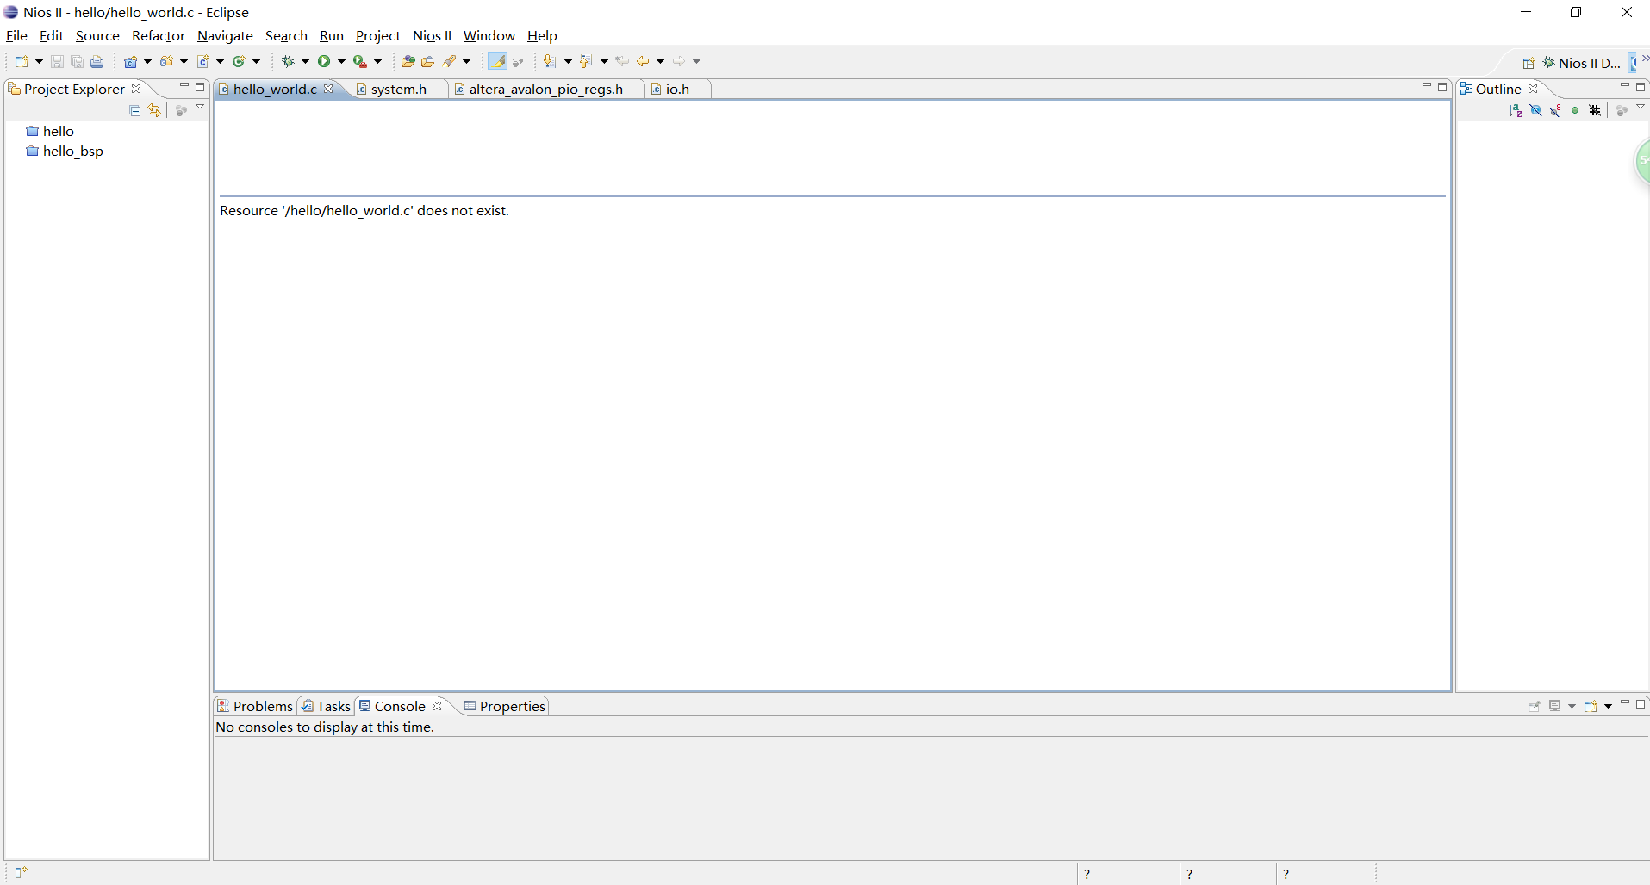Close the Console view tab
This screenshot has width=1650, height=885.
tap(437, 706)
